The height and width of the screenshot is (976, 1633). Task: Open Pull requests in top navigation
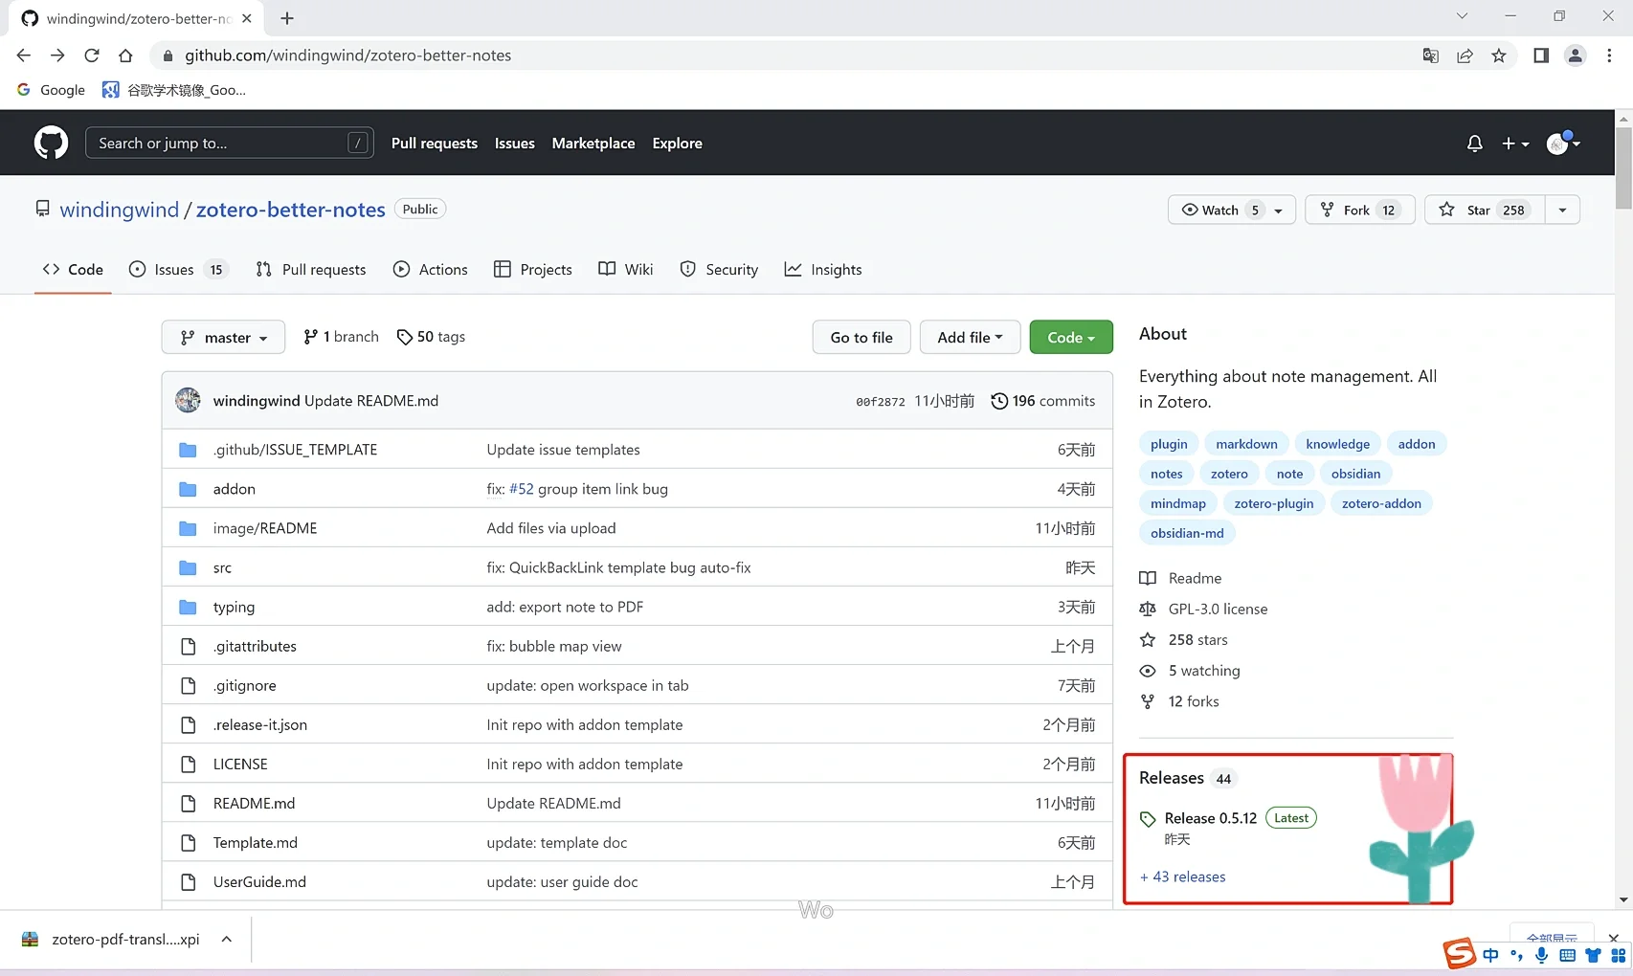(x=435, y=144)
